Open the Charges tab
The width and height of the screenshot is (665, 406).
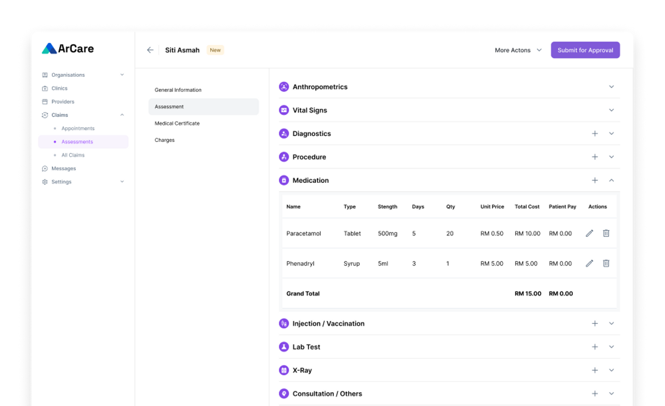click(x=165, y=140)
